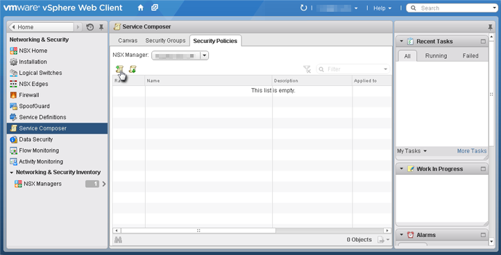Viewport: 501px width, 255px height.
Task: Click the Firewall flame icon
Action: pos(13,95)
